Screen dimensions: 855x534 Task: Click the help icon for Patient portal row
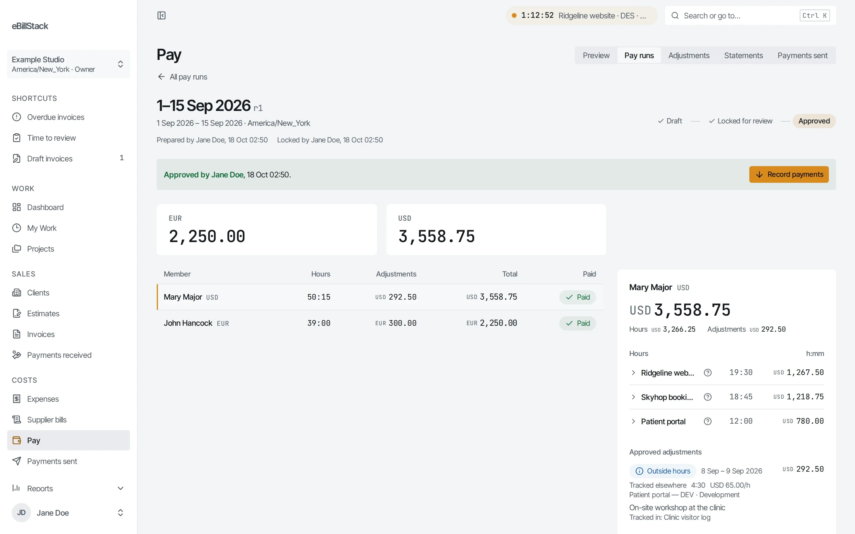tap(708, 422)
